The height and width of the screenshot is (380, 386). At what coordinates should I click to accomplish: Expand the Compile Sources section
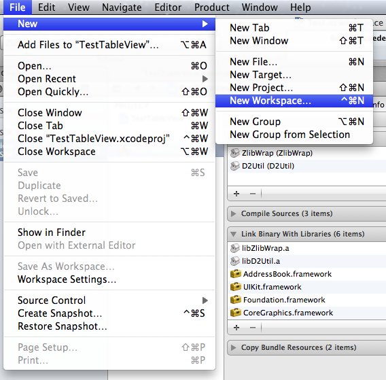[x=233, y=213]
